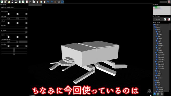The width and height of the screenshot is (171, 96).
Task: Open a project with the folder icon
Action: (9, 2)
